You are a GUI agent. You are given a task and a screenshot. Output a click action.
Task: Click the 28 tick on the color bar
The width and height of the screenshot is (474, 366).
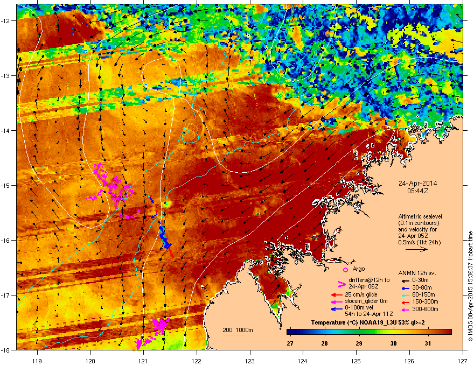(x=324, y=343)
